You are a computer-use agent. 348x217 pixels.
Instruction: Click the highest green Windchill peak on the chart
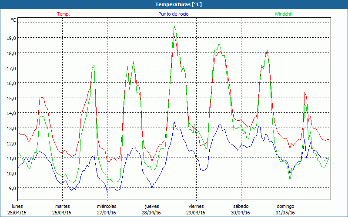pos(174,26)
